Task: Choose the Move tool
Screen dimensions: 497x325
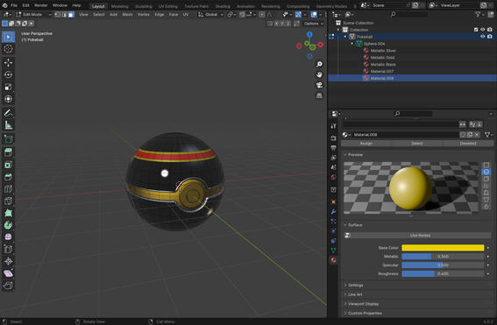Action: pyautogui.click(x=8, y=62)
